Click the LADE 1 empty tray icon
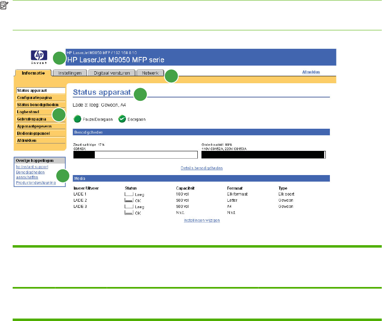The image size is (382, 321). point(129,194)
